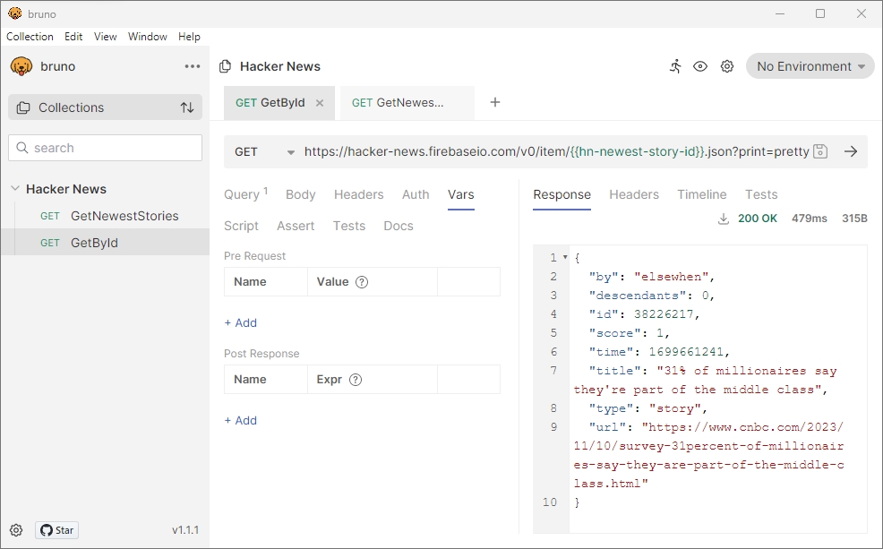Open the response Tests tab
883x549 pixels.
(761, 194)
